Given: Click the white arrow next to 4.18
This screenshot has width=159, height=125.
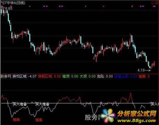Looking at the screenshot, I should click(x=148, y=70).
